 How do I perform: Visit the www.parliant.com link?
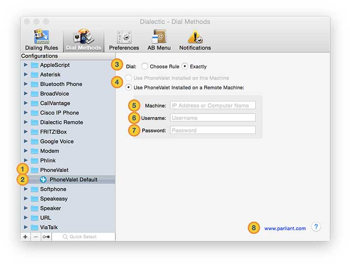285,228
